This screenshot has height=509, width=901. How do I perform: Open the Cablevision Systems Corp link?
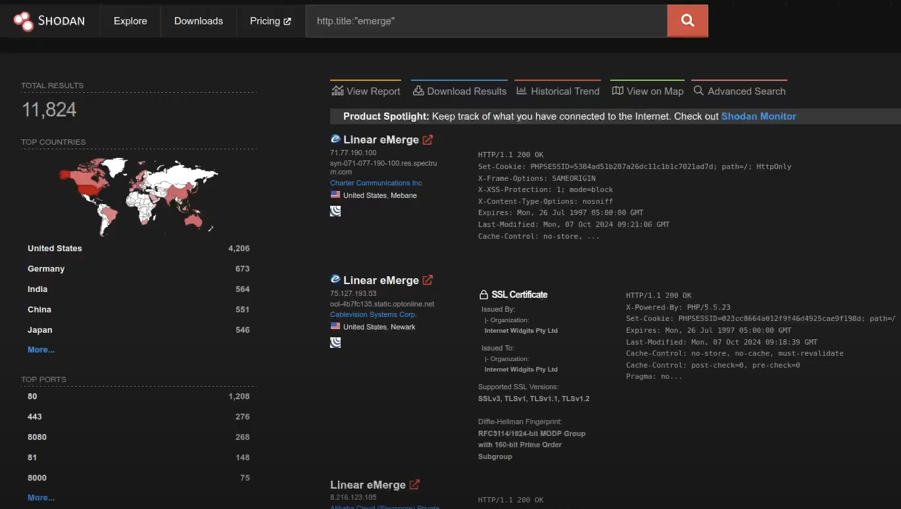pos(373,314)
